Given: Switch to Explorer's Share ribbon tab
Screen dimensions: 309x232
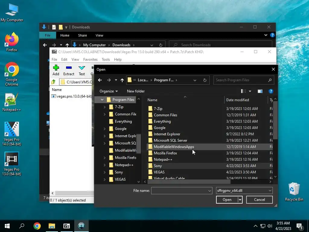Looking at the screenshot, I should click(x=82, y=35).
